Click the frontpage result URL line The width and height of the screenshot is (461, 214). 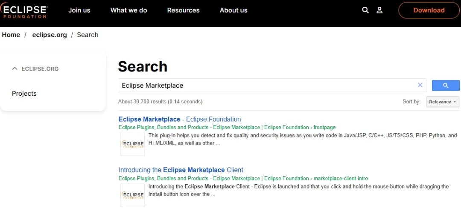(x=227, y=128)
